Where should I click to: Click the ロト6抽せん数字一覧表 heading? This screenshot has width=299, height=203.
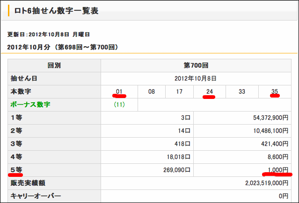coord(56,11)
